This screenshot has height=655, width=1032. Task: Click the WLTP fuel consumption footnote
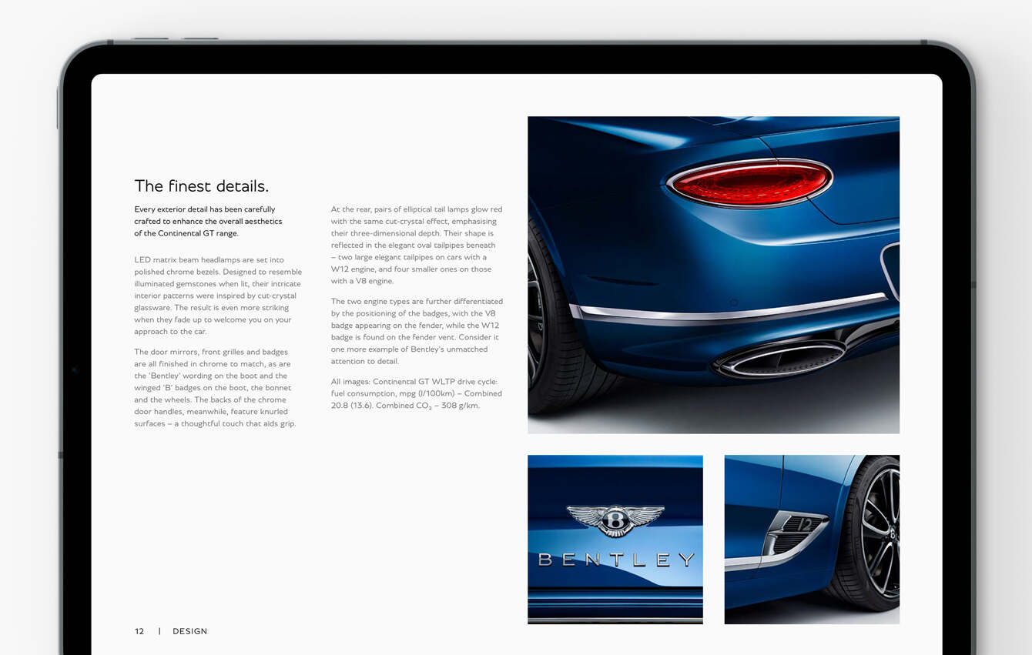tap(417, 393)
